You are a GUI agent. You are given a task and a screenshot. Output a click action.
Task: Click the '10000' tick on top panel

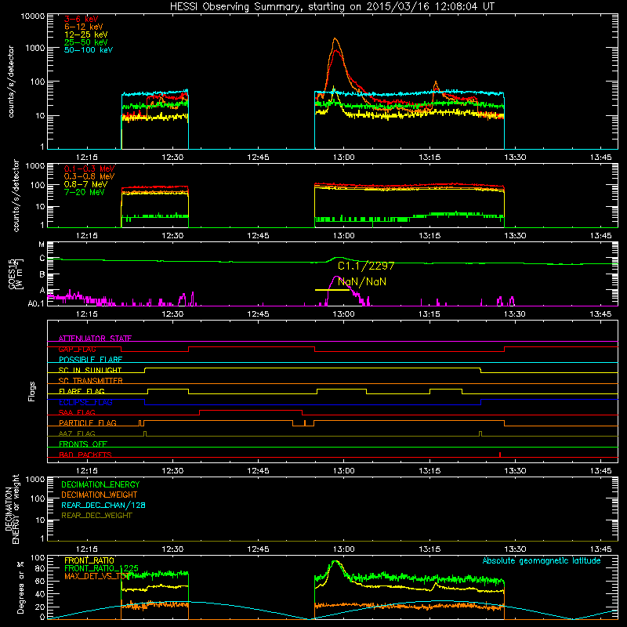32,16
